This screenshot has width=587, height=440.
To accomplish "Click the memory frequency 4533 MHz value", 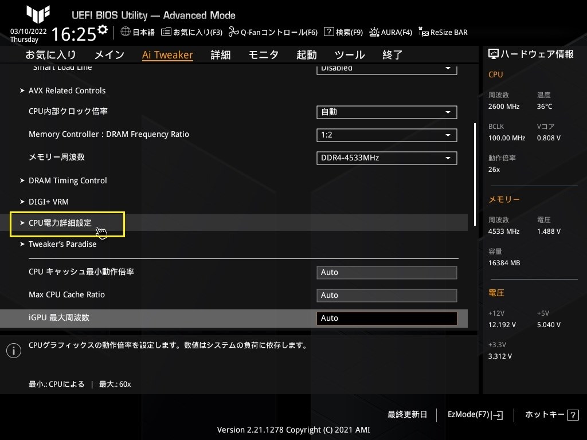I will 503,231.
